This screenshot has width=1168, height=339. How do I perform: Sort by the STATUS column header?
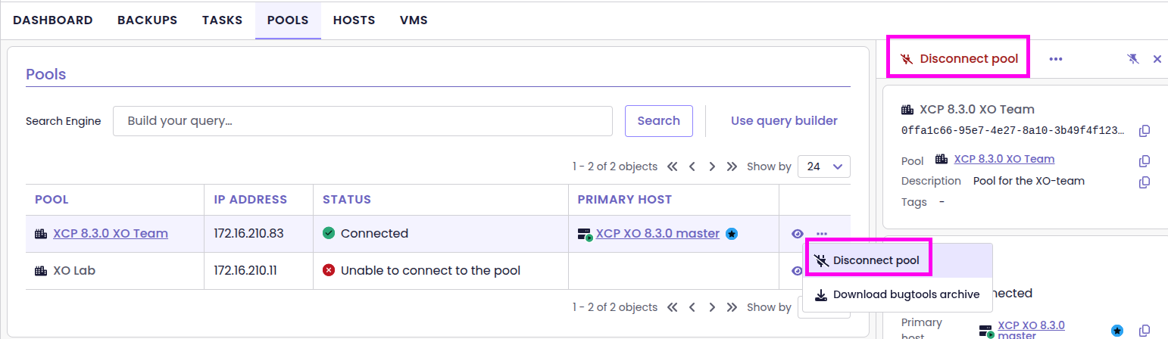(x=347, y=200)
